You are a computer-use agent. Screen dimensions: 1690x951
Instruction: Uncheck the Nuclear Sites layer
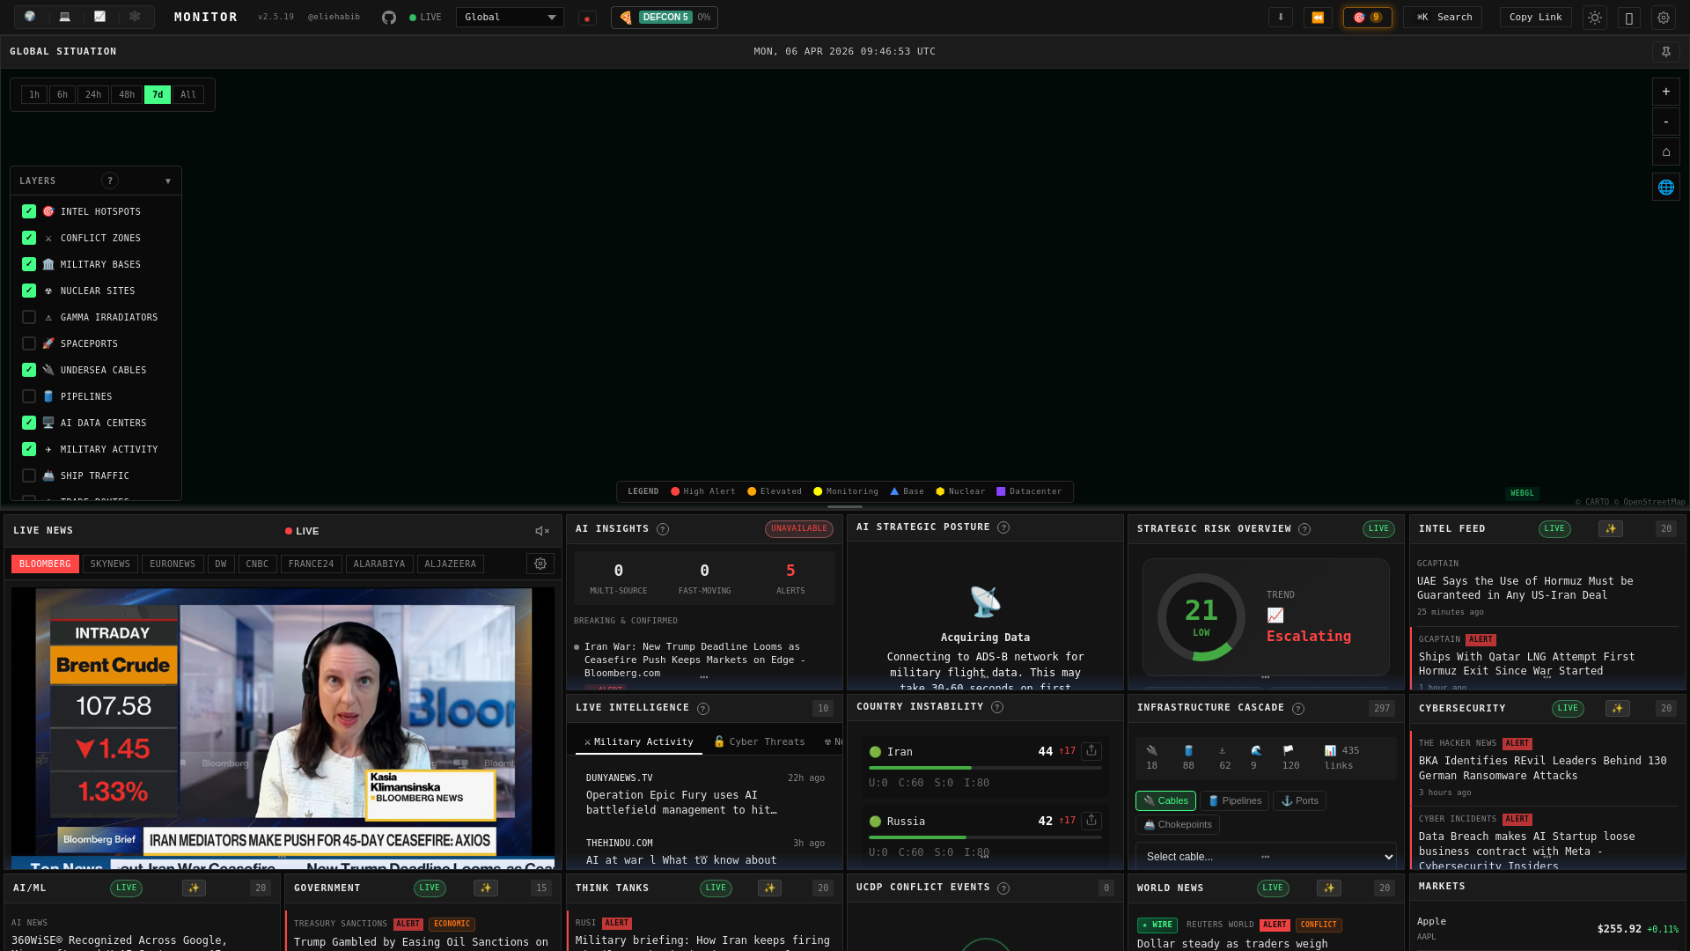[29, 291]
